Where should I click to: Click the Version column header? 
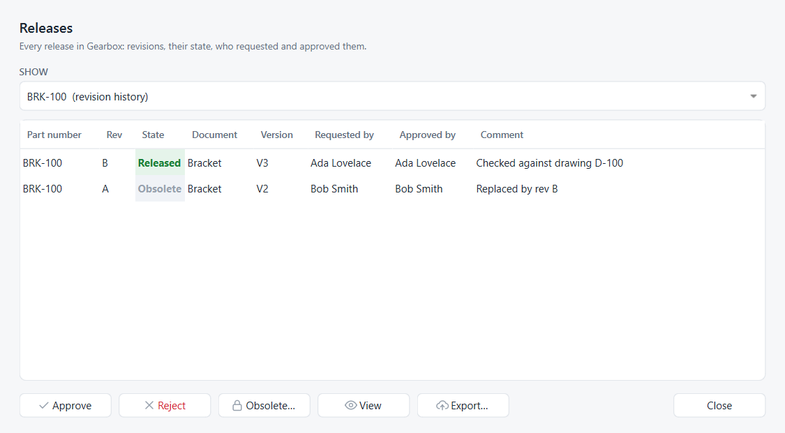pos(277,135)
